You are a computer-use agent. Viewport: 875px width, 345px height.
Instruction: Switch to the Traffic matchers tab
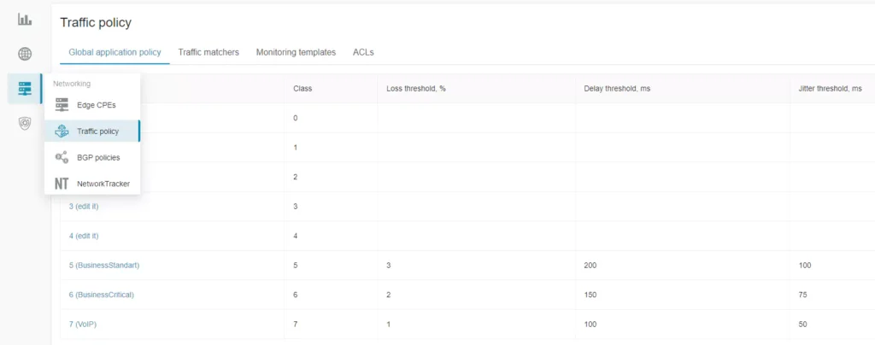208,52
